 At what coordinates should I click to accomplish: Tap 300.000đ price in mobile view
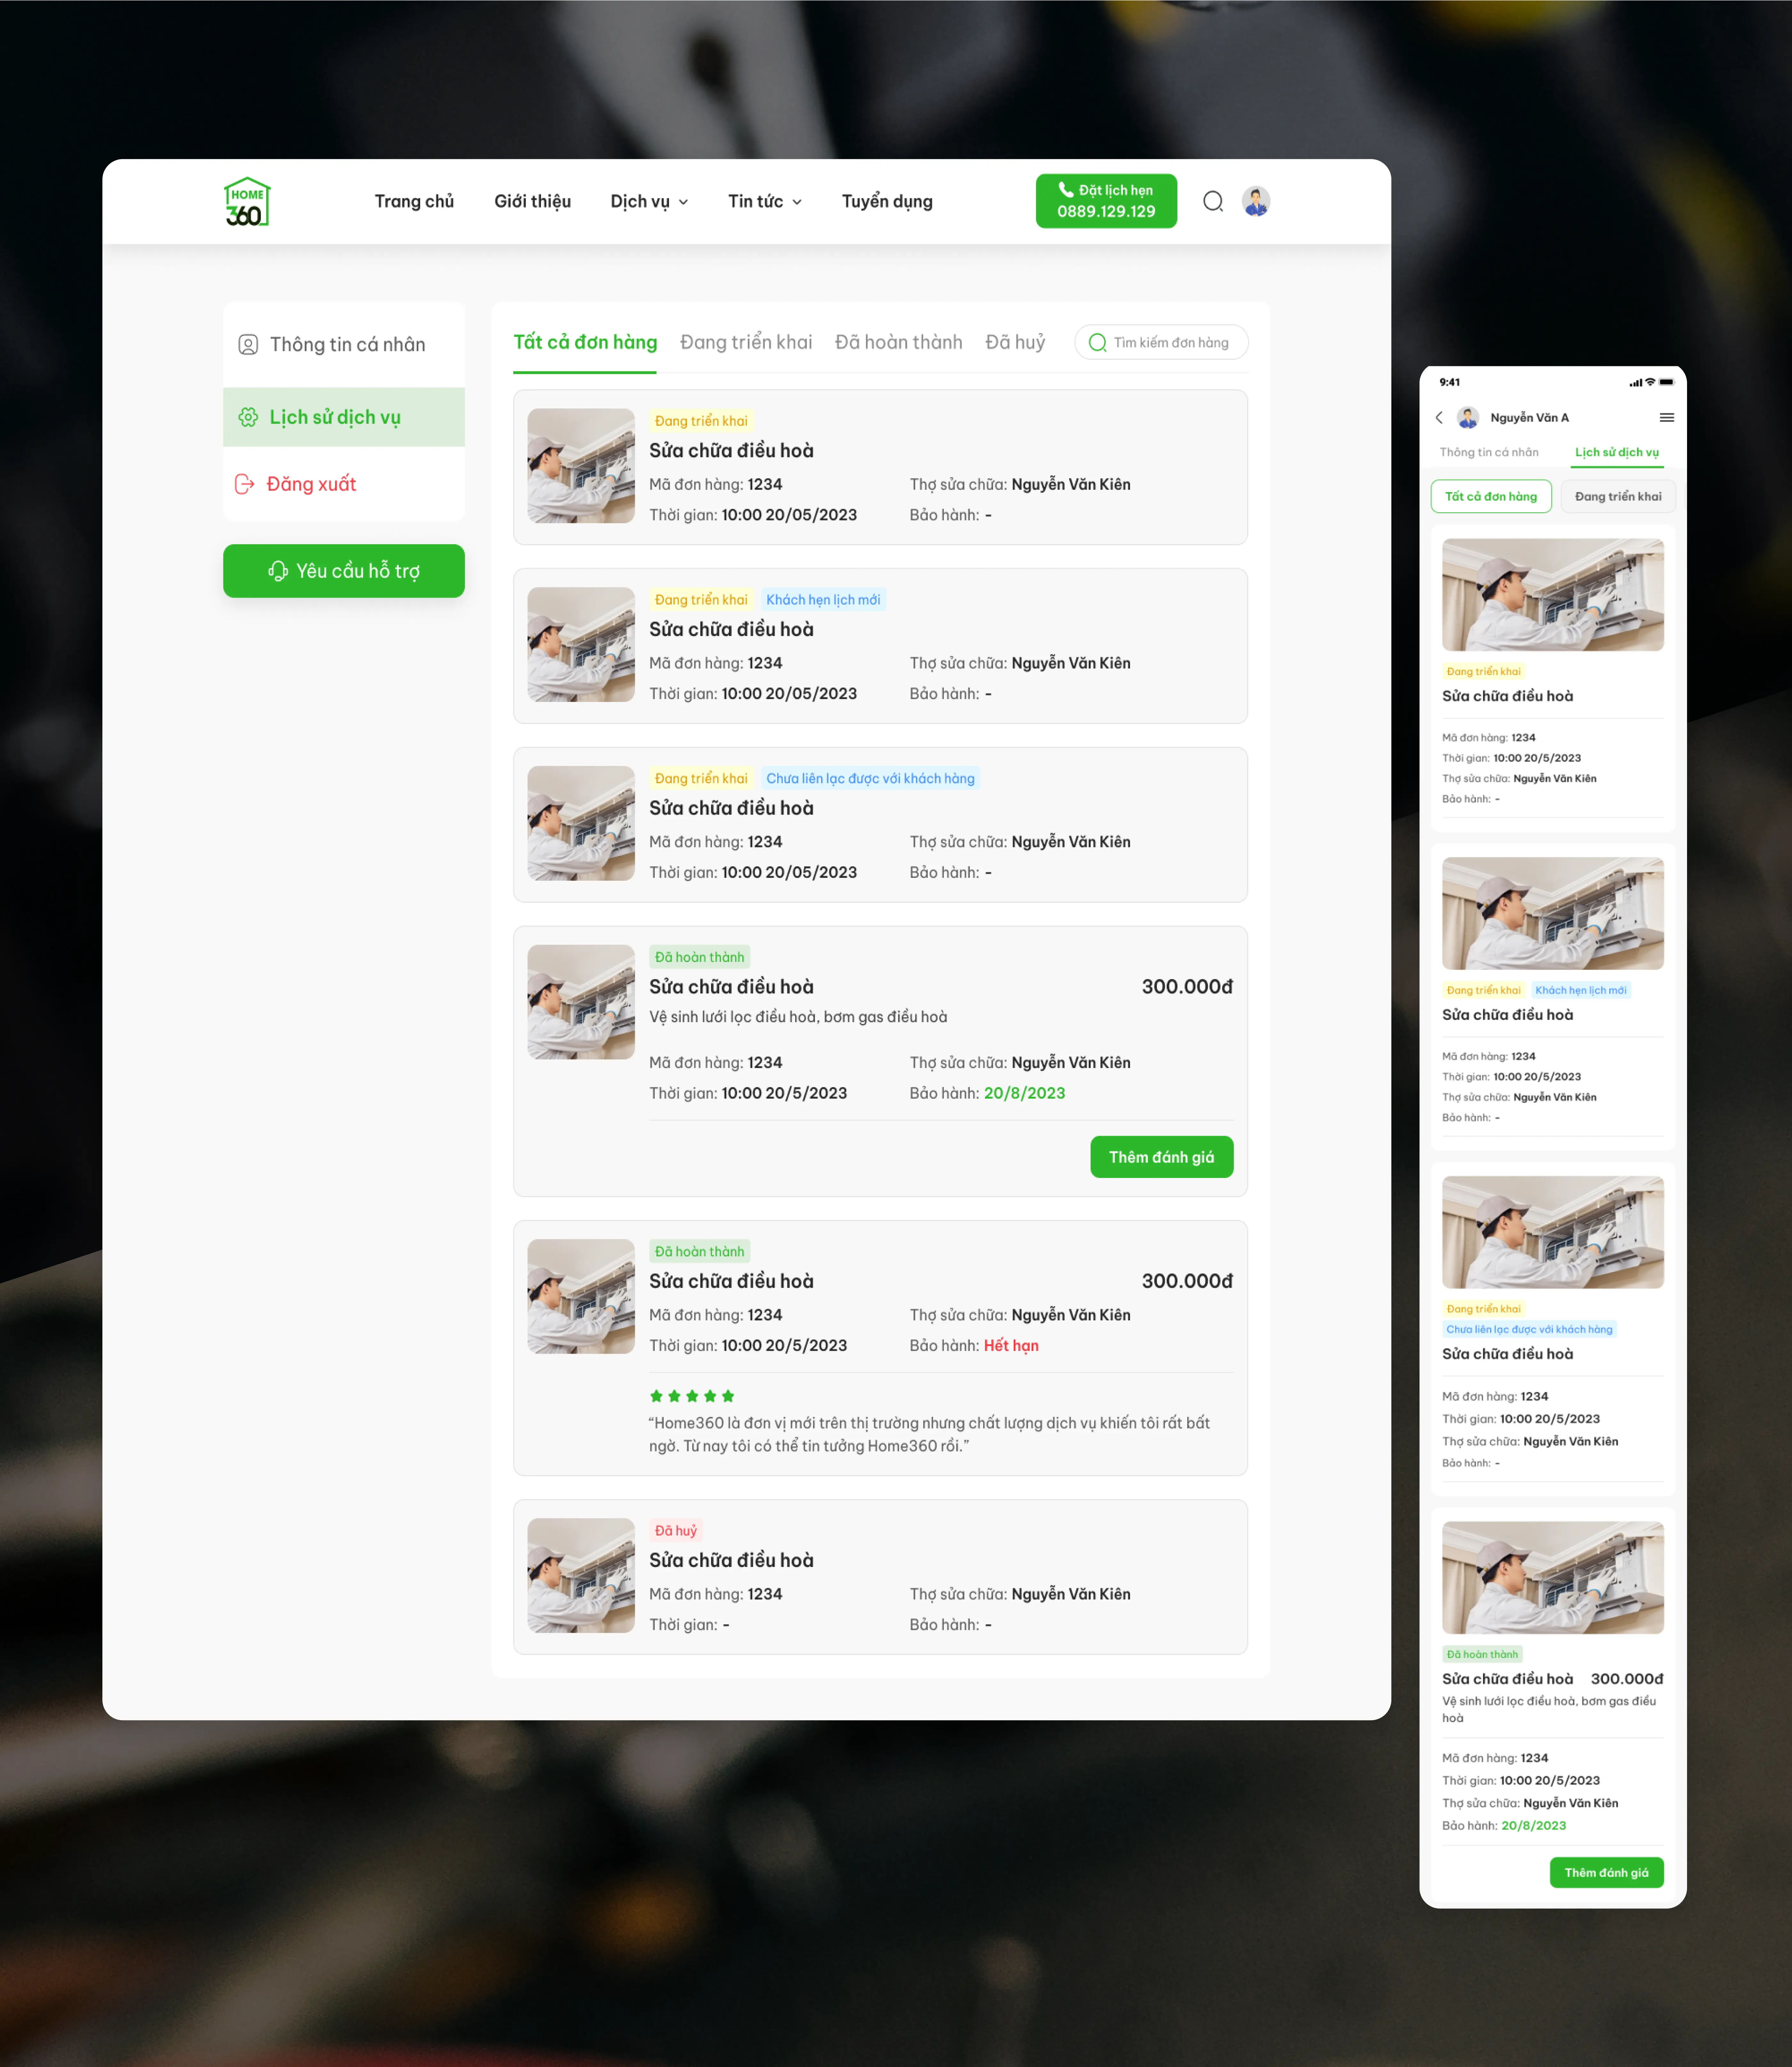pos(1627,1679)
